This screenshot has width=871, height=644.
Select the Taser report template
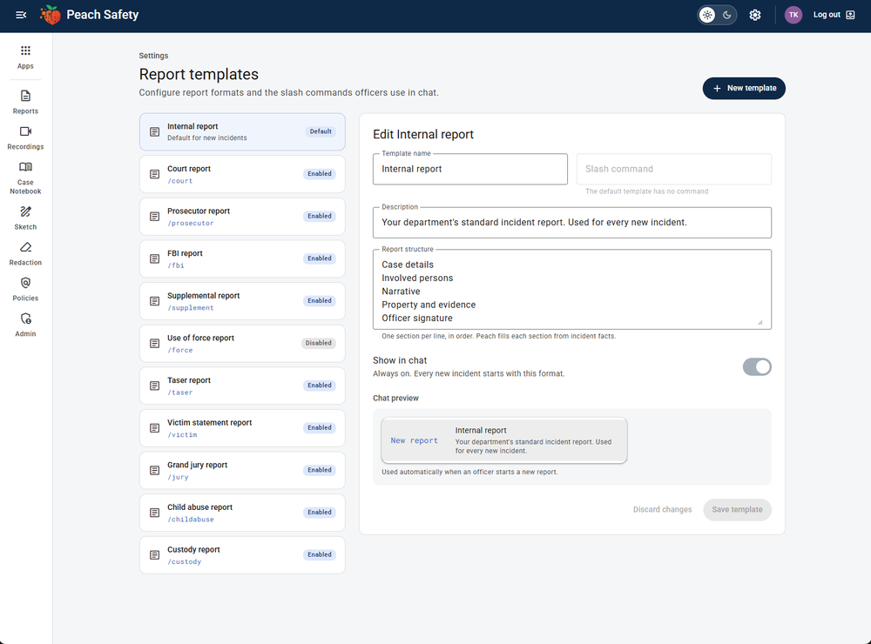click(x=242, y=386)
